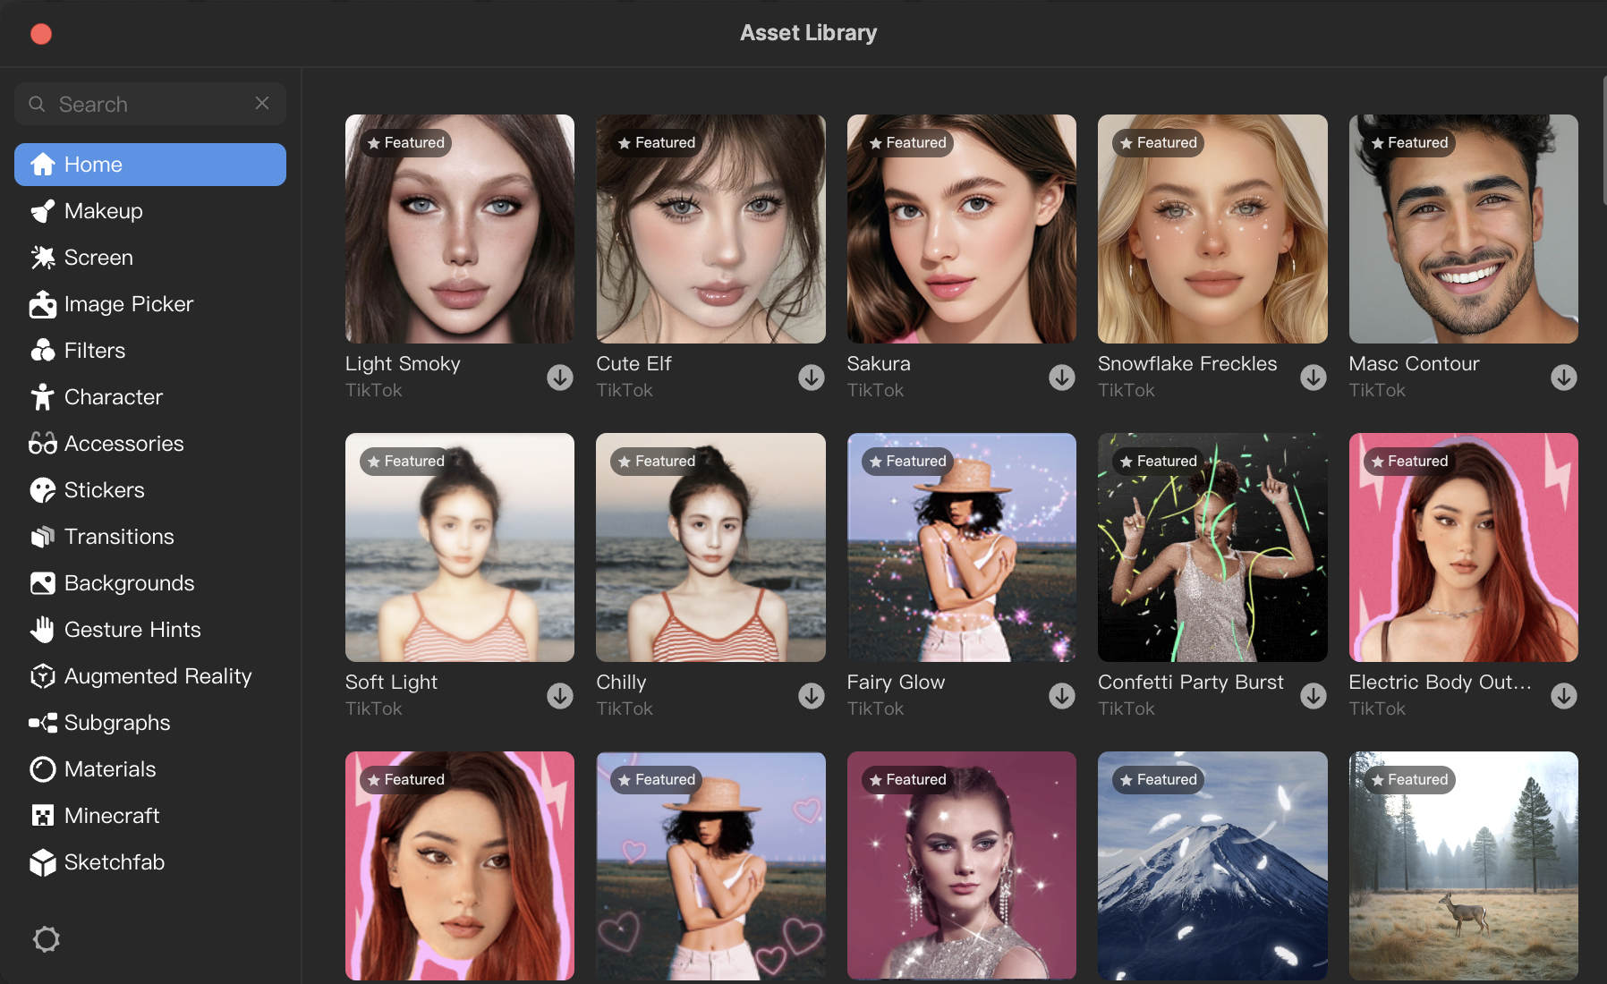
Task: Download the Confetti Party Burst effect
Action: pyautogui.click(x=1314, y=696)
